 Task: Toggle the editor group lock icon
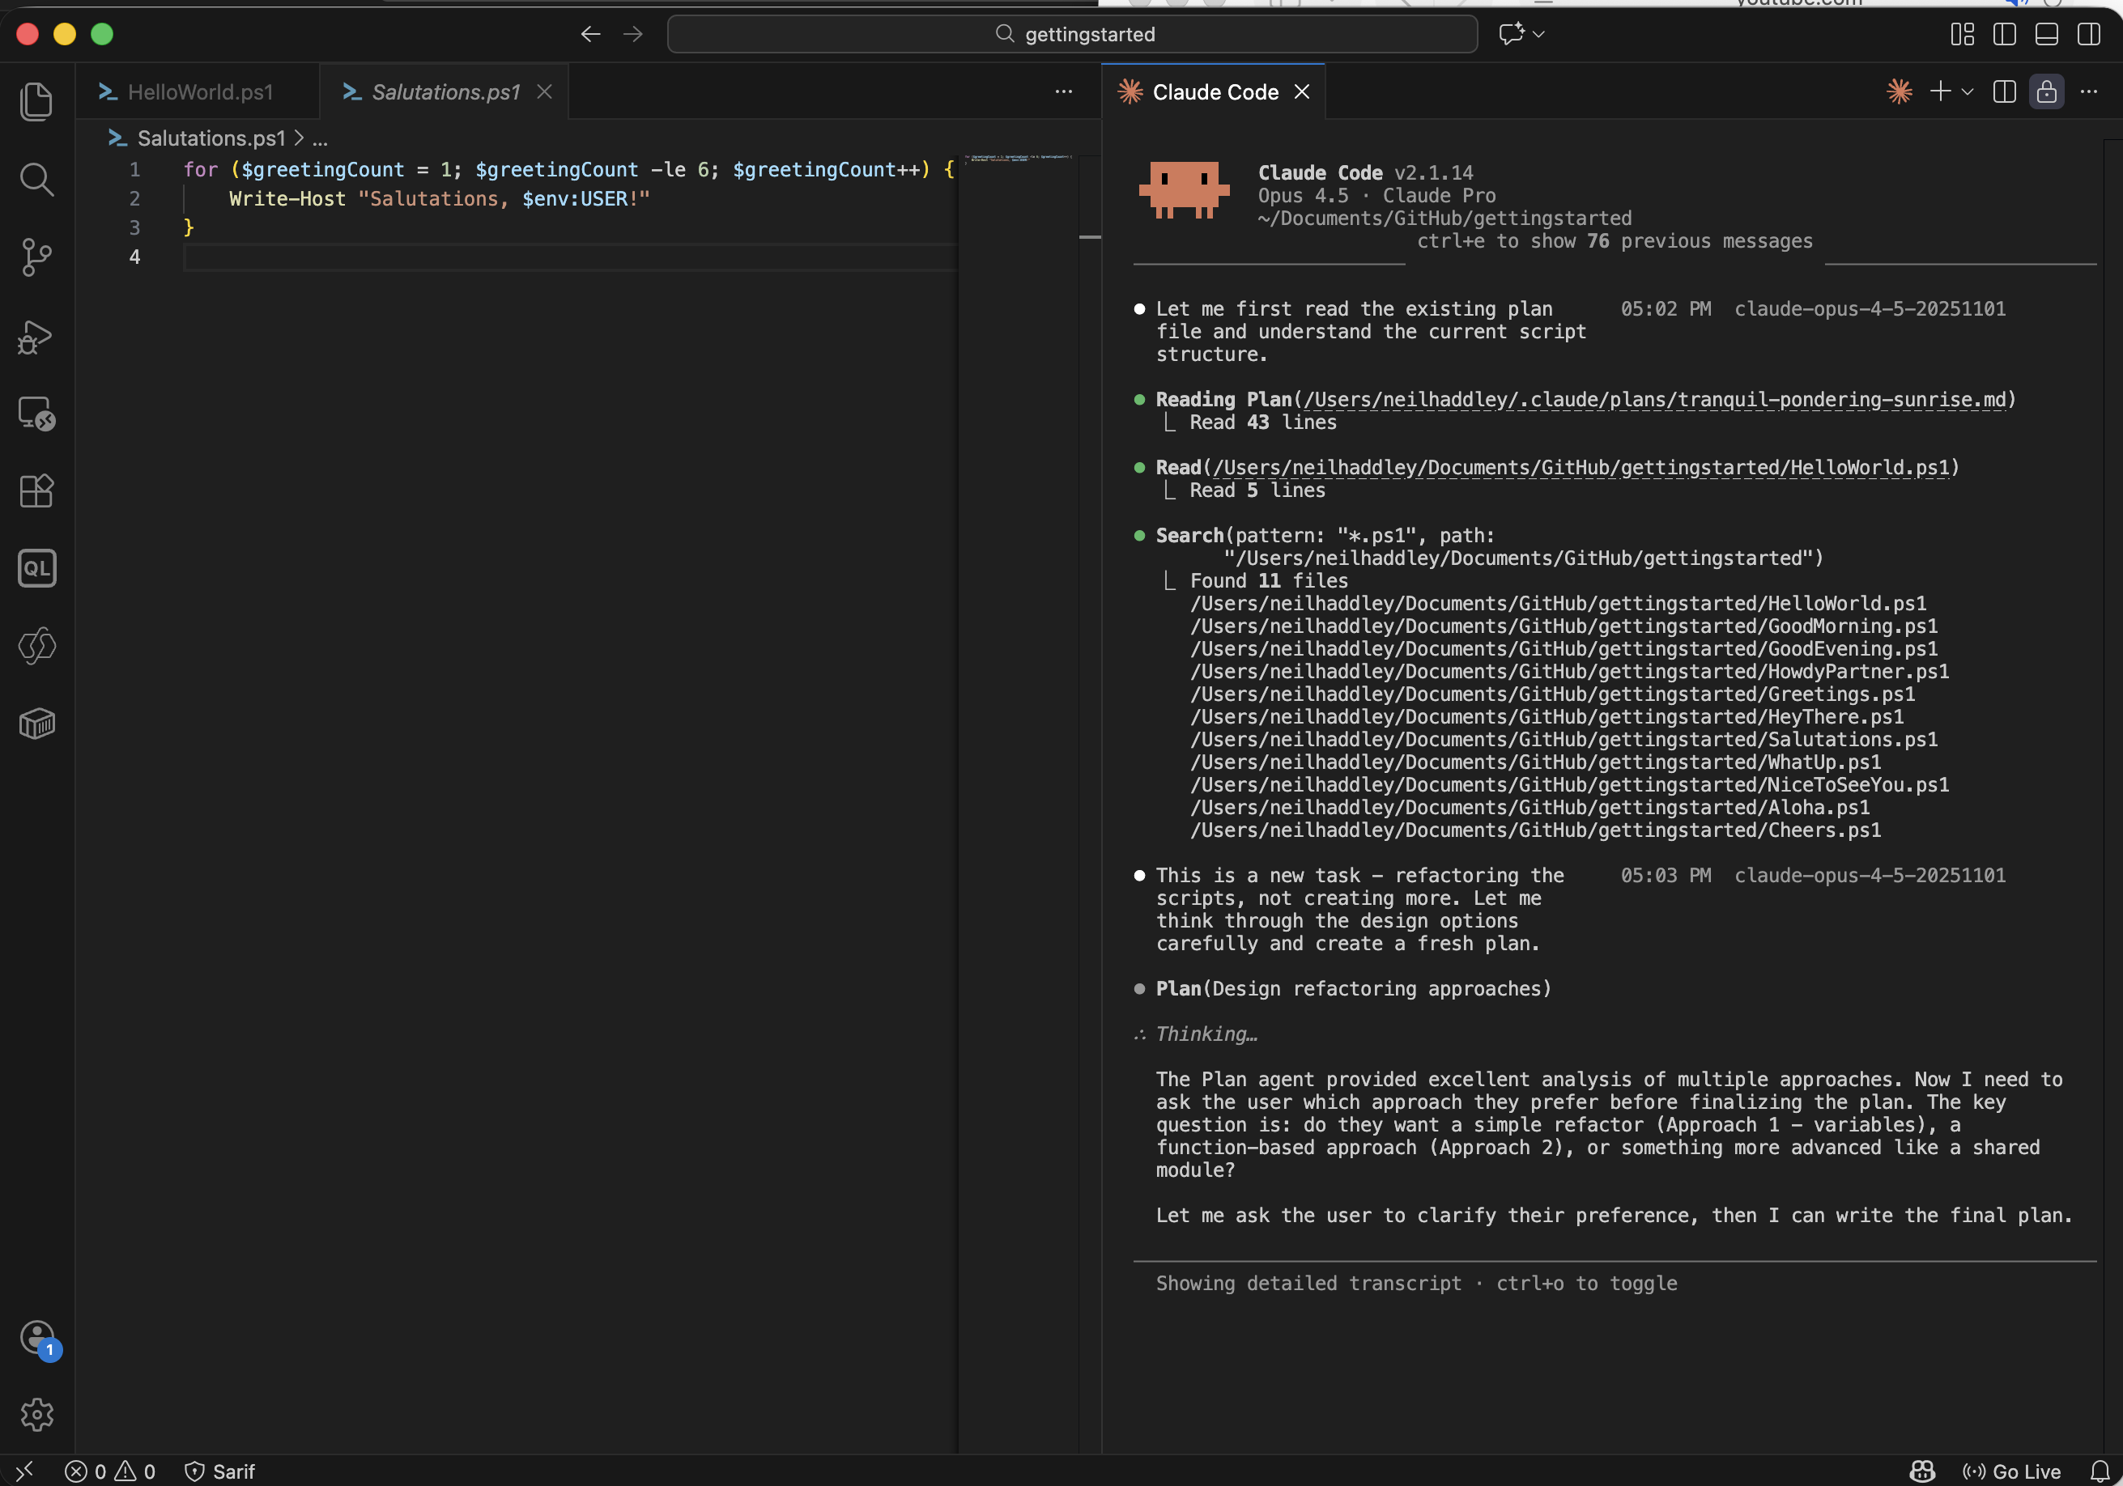pyautogui.click(x=2046, y=91)
